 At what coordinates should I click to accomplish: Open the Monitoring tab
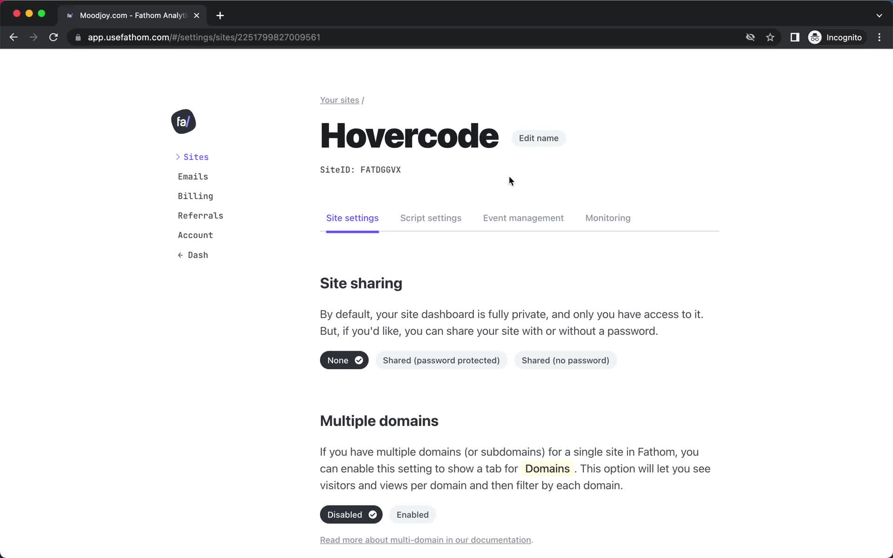tap(607, 218)
